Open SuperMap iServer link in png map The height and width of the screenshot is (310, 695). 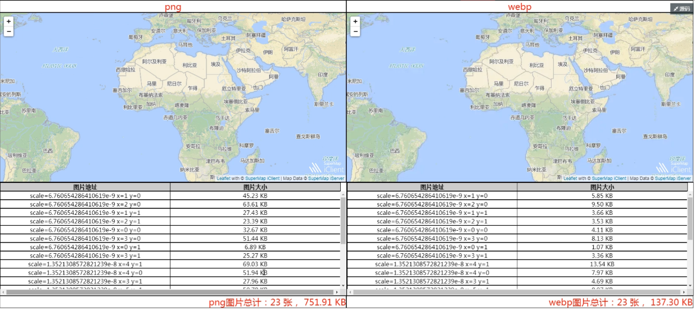click(x=326, y=178)
